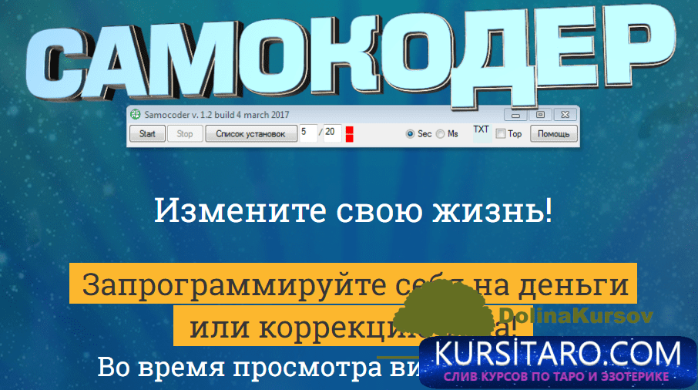698x390 pixels.
Task: Maximize the Samocoder window
Action: [540, 115]
